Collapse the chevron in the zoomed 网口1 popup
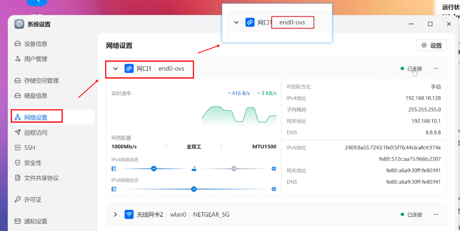Image resolution: width=460 pixels, height=231 pixels. coord(236,23)
